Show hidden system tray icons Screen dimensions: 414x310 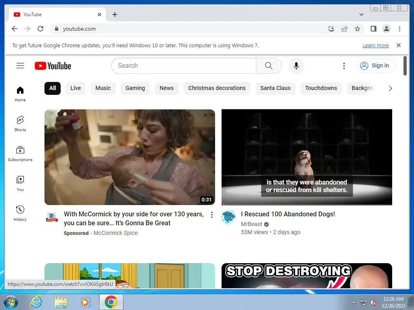pyautogui.click(x=353, y=302)
